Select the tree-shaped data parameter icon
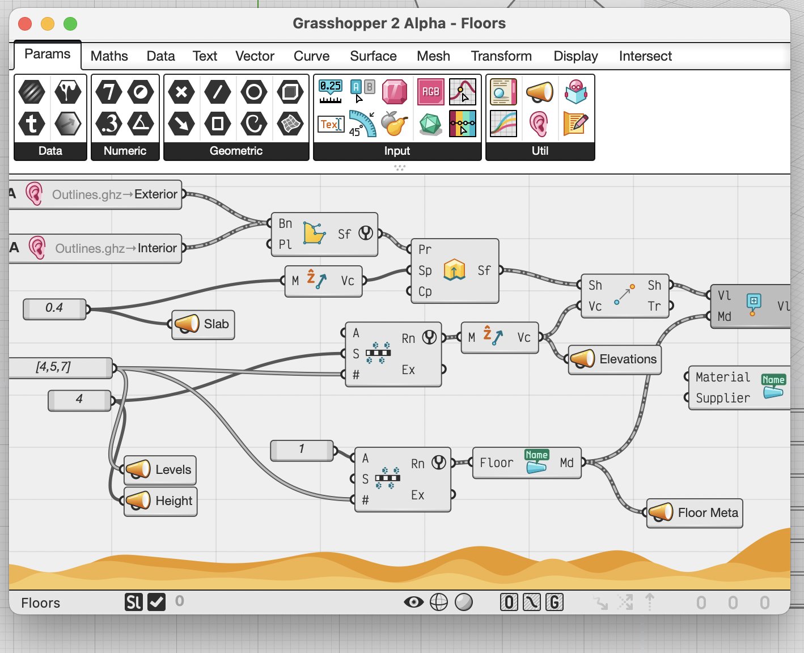This screenshot has height=653, width=804. [68, 92]
